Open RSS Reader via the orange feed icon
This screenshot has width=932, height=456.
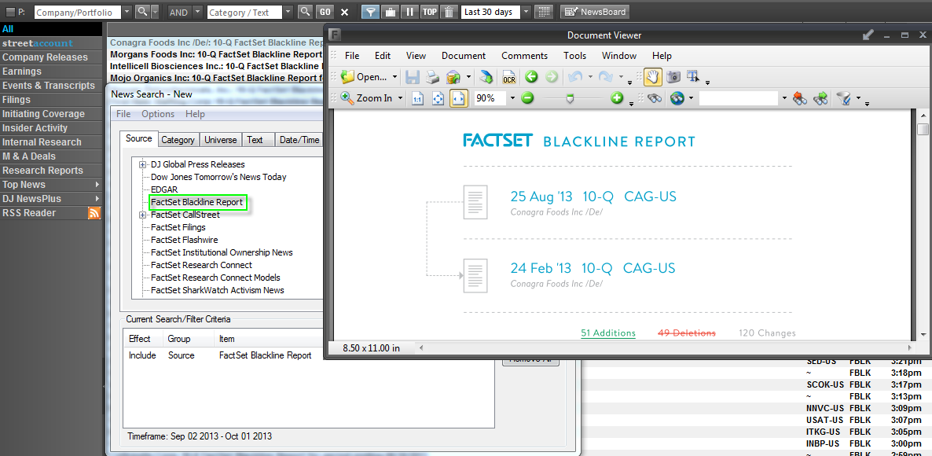(94, 212)
